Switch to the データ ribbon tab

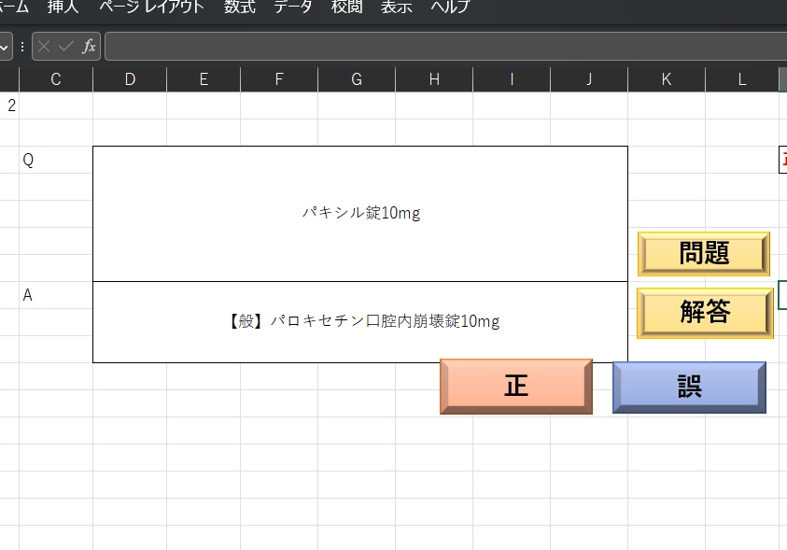click(292, 7)
